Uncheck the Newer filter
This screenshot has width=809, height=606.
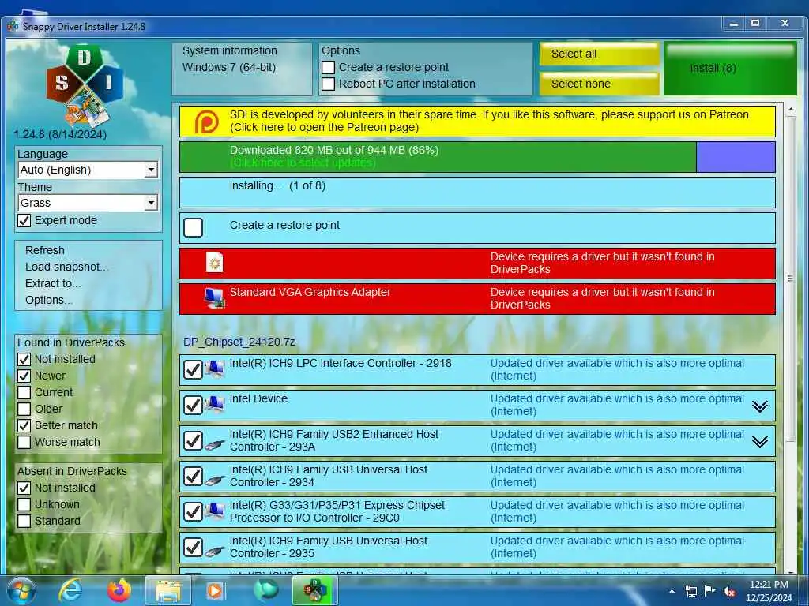point(24,376)
